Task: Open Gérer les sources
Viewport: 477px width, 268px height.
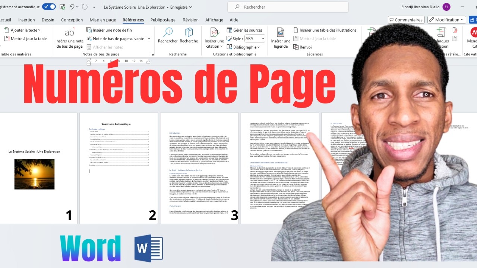Action: [244, 30]
